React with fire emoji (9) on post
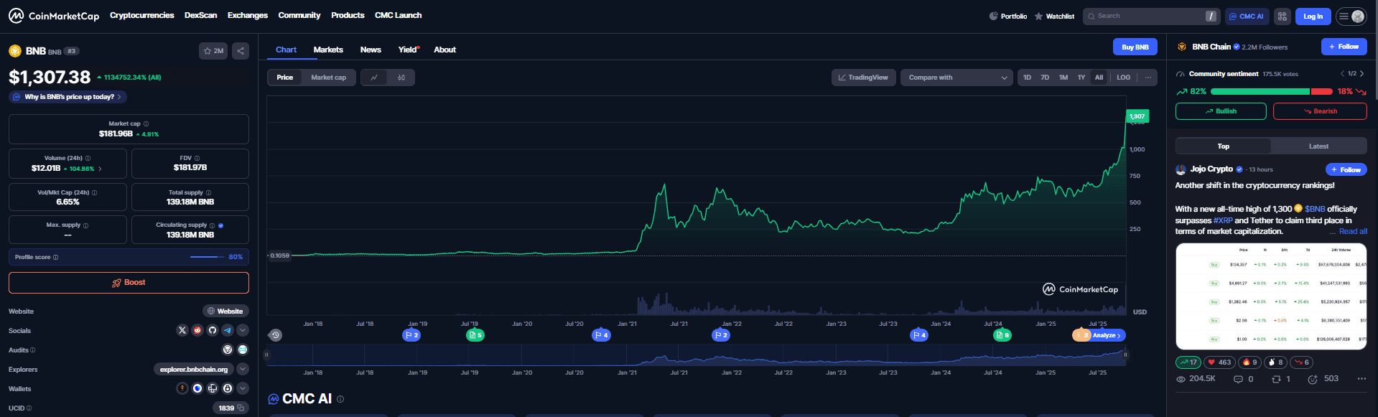 pos(1249,362)
